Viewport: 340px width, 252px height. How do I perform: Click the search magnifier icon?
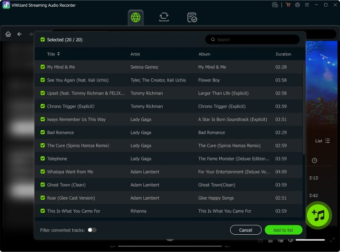[213, 39]
